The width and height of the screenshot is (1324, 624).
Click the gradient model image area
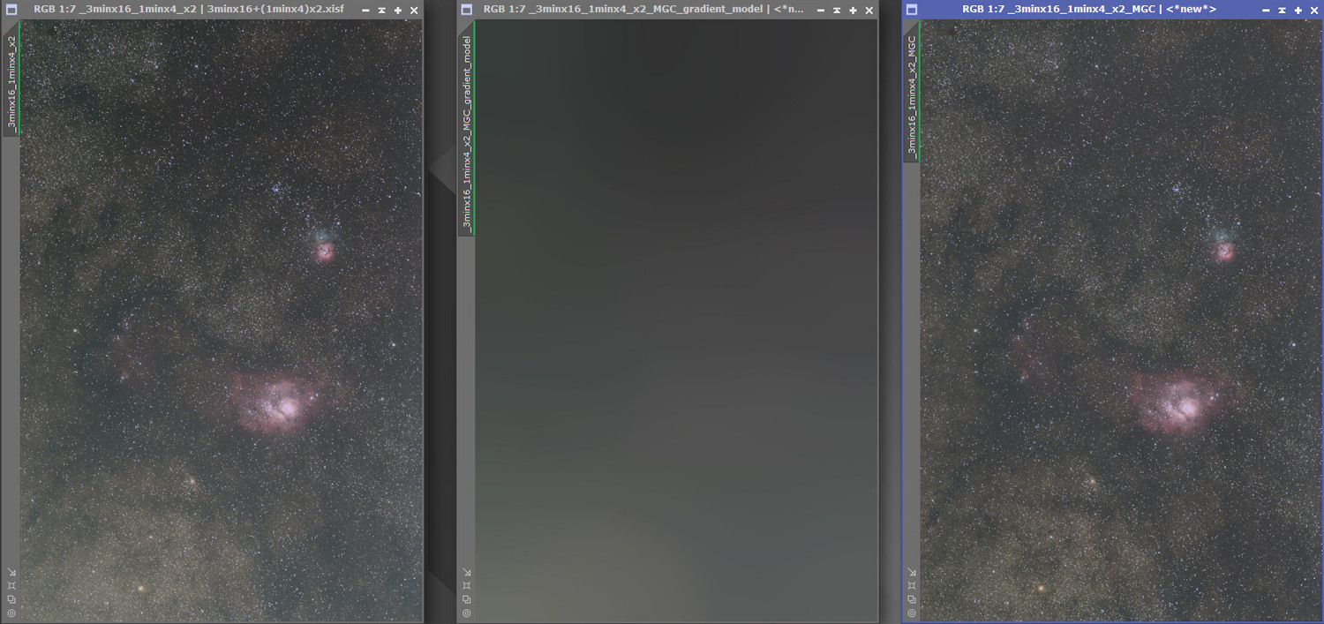(x=676, y=320)
